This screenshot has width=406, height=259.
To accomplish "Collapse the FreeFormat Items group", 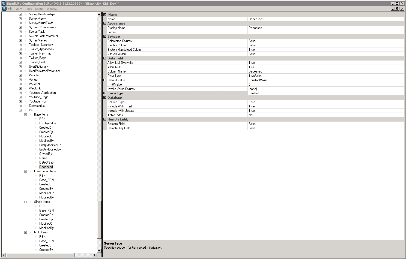I will click(25, 171).
